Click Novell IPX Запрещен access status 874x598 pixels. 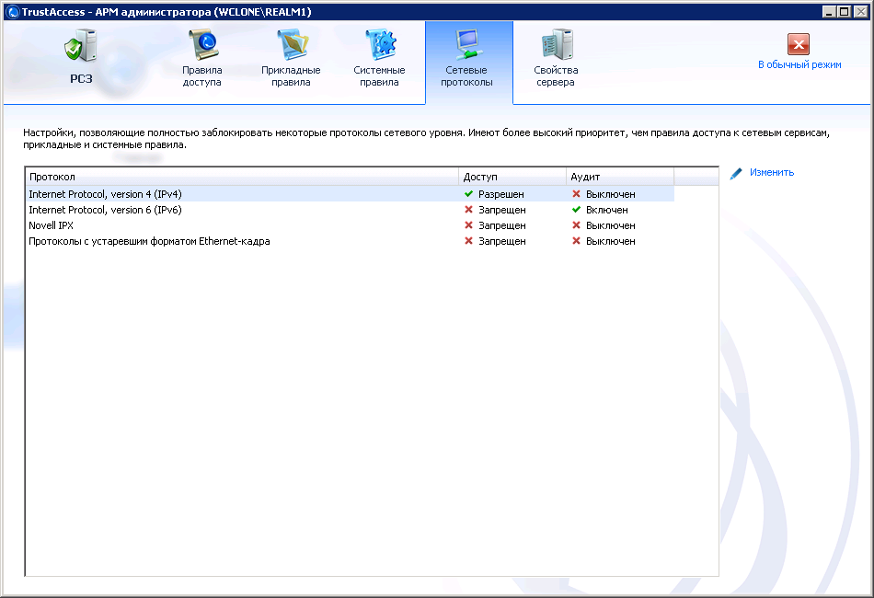[501, 225]
